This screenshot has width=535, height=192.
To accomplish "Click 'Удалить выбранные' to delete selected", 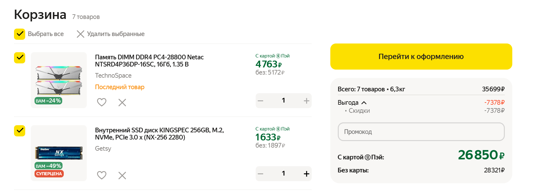I will tap(111, 34).
